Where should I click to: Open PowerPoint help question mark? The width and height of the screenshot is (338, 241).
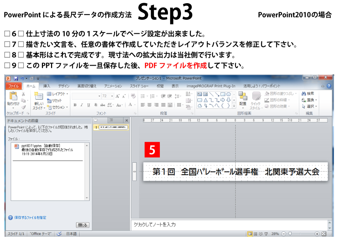point(329,86)
